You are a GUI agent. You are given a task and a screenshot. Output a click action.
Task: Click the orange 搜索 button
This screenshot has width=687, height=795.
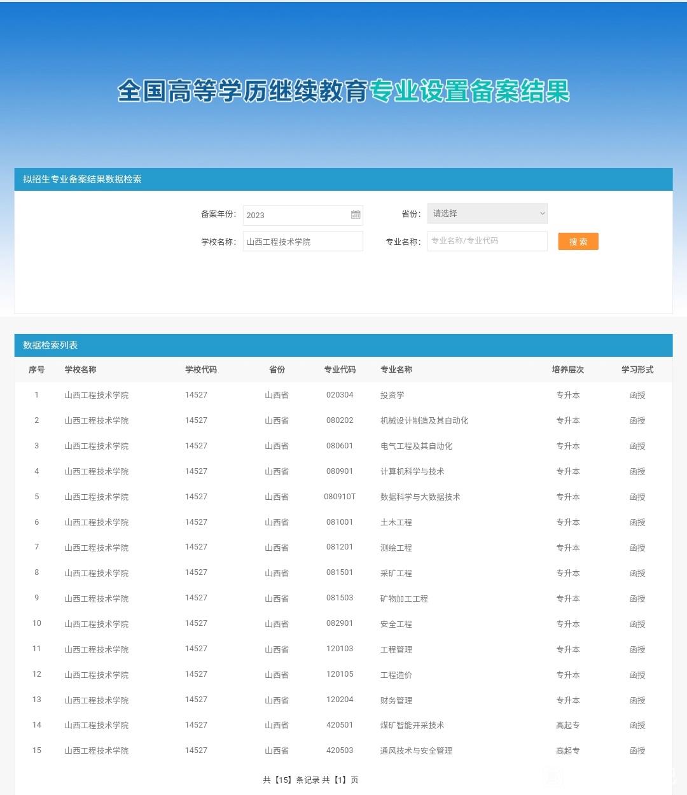(578, 242)
